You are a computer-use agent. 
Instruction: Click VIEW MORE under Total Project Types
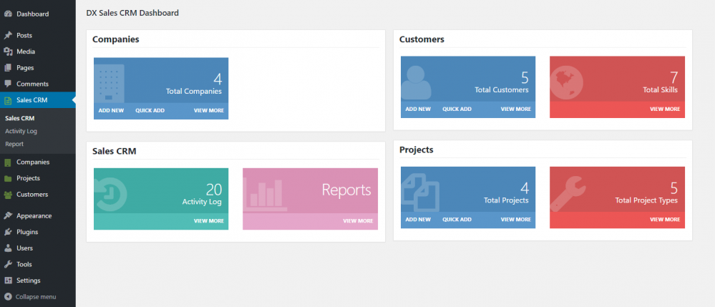(x=664, y=220)
